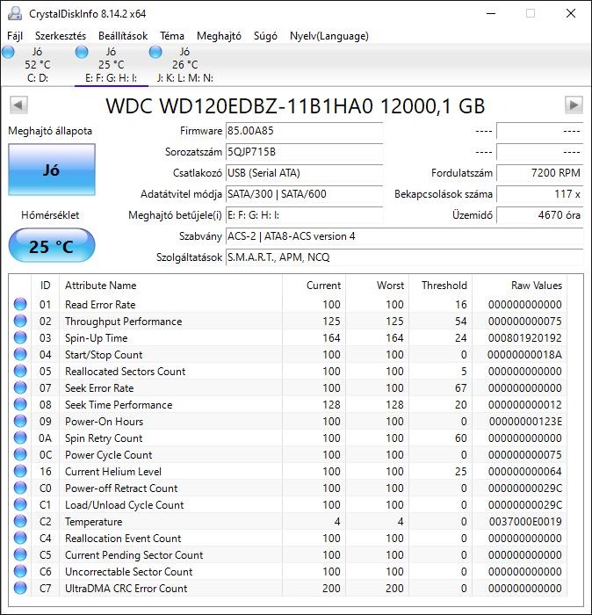592x615 pixels.
Task: Click status icon for Temperature attribute
Action: pos(20,521)
